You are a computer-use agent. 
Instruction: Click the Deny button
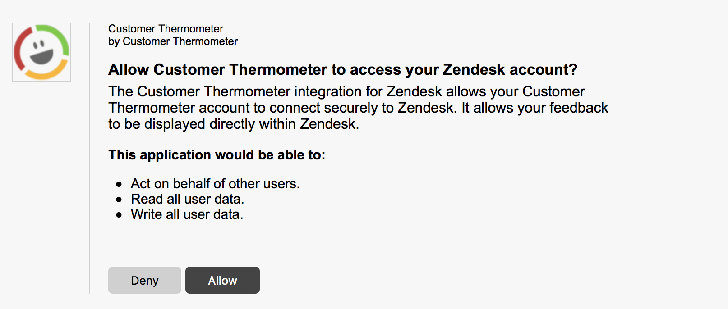pos(144,280)
